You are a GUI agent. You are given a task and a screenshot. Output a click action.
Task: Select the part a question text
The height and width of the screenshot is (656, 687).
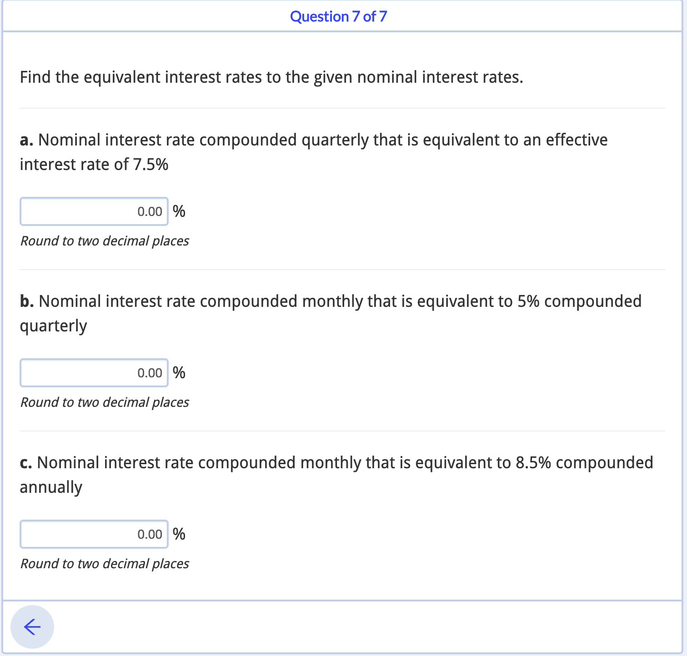313,151
